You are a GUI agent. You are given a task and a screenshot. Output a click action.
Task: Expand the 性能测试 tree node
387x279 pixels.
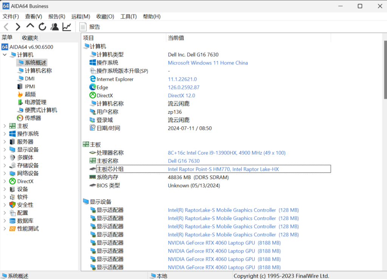tap(5, 228)
